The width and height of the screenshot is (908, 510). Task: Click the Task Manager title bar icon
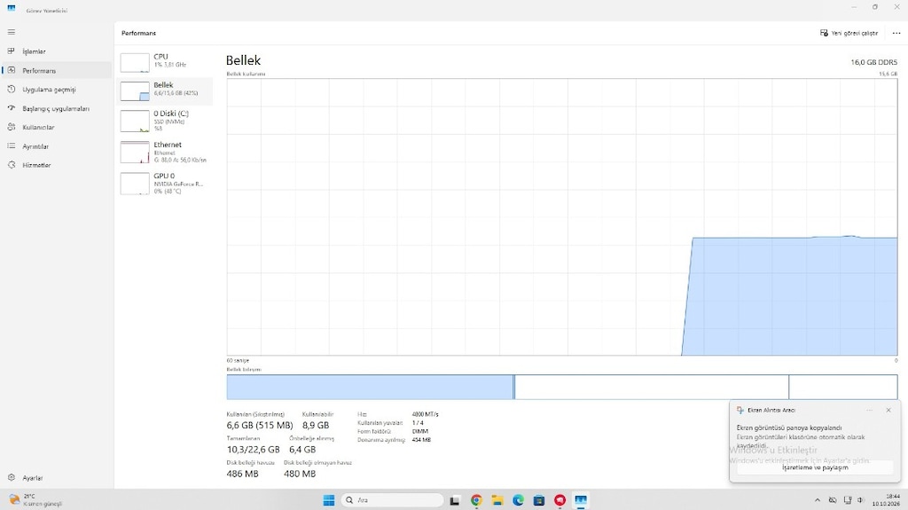pos(11,8)
